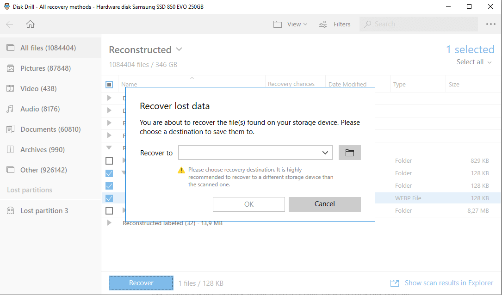Expand the Reconstructed view dropdown
Viewport: 502px width, 295px height.
pos(179,49)
